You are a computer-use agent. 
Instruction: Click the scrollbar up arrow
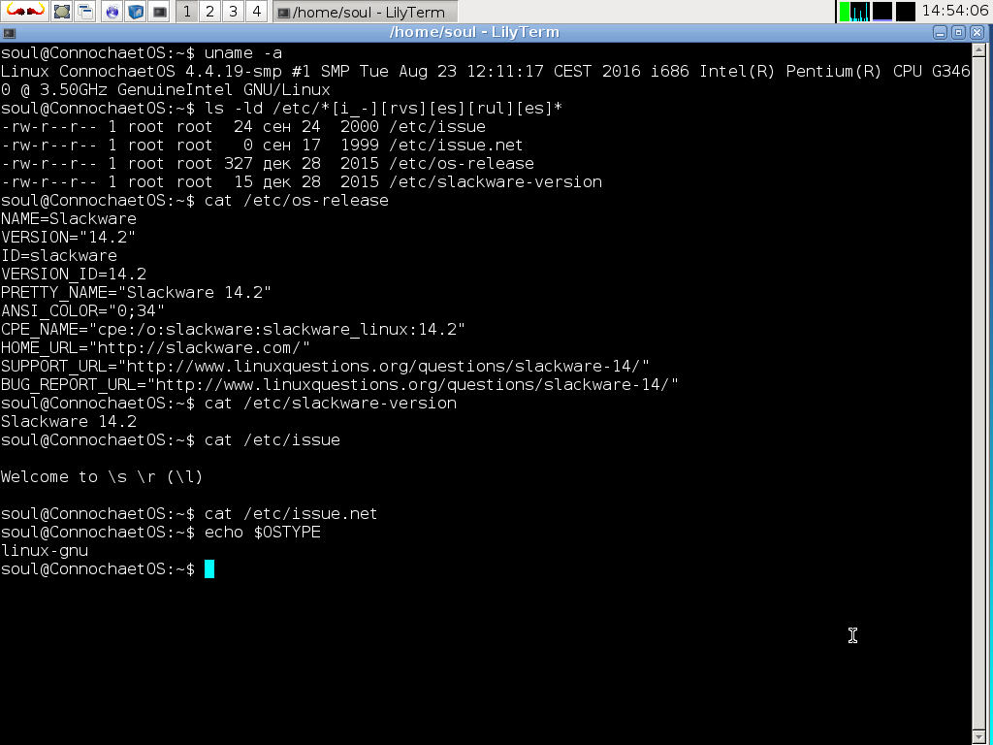click(978, 50)
